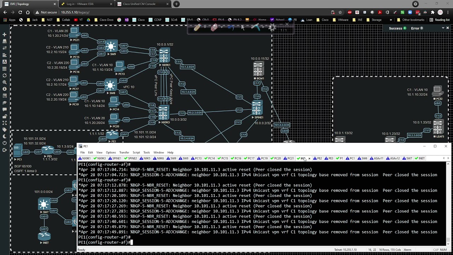This screenshot has height=255, width=453.
Task: Open the PC21 computer node
Action: tap(74, 33)
